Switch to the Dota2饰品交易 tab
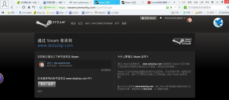The image size is (229, 100). point(159,2)
